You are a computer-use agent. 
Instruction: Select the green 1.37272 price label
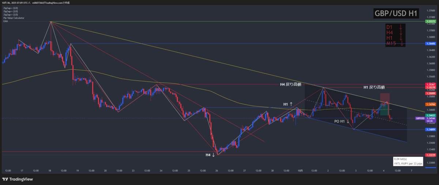430,22
